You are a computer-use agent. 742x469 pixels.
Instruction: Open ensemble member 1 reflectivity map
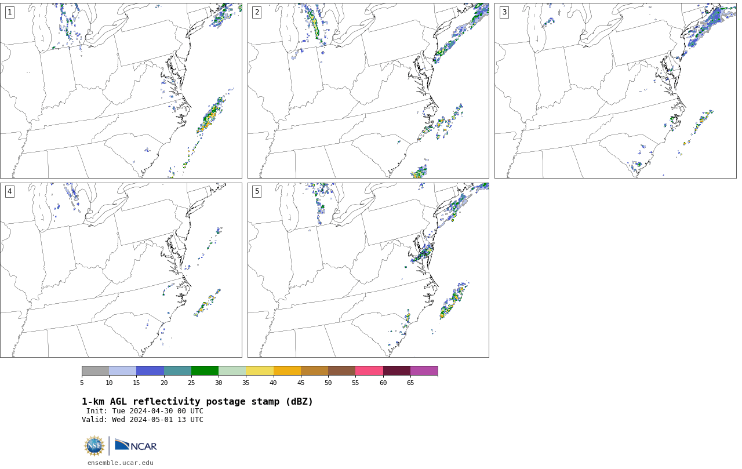(x=121, y=90)
